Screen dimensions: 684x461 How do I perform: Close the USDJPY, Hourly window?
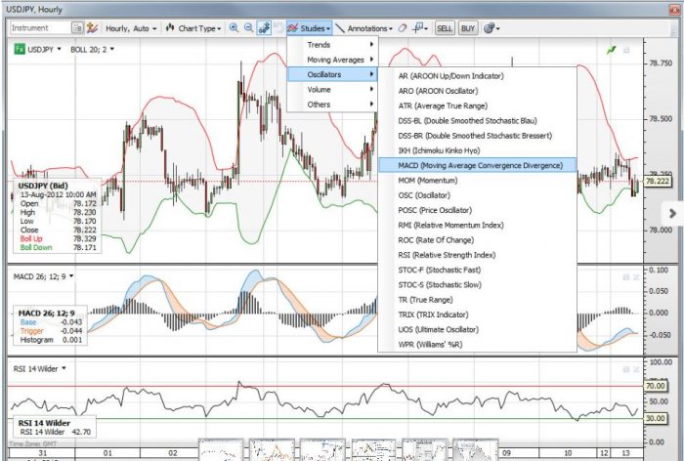(674, 9)
